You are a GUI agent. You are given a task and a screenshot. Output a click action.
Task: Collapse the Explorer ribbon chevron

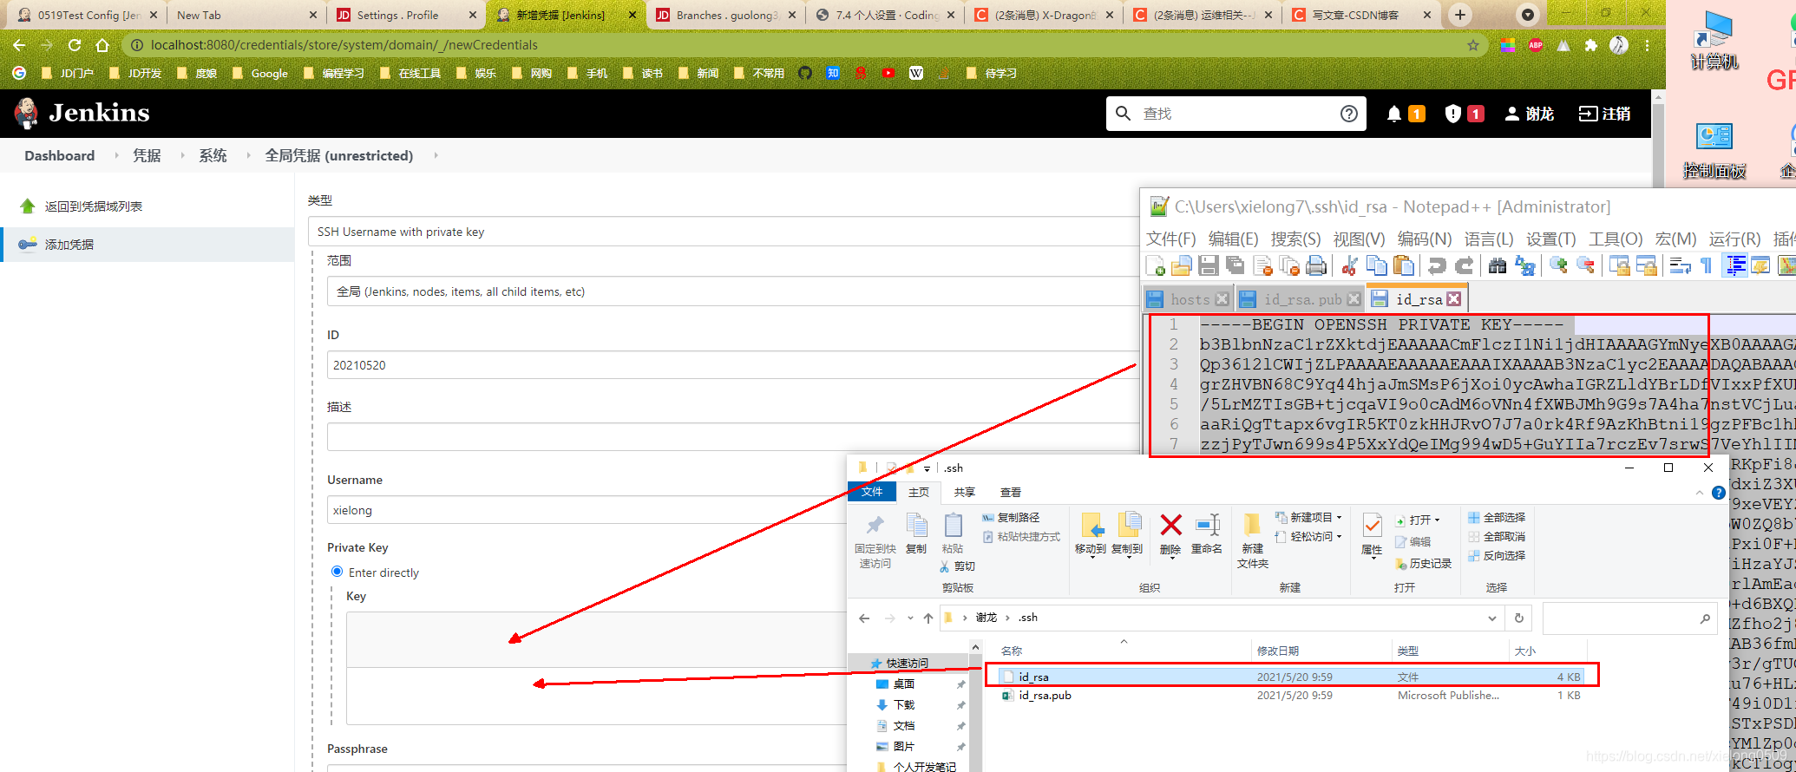[x=1699, y=493]
